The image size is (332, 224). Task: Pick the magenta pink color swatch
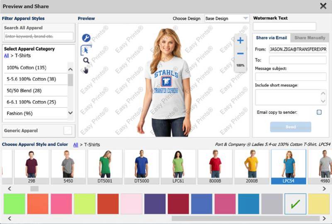(225, 204)
